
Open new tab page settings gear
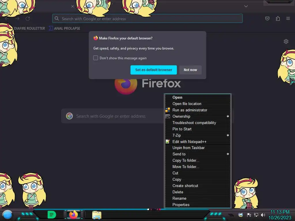pyautogui.click(x=286, y=41)
